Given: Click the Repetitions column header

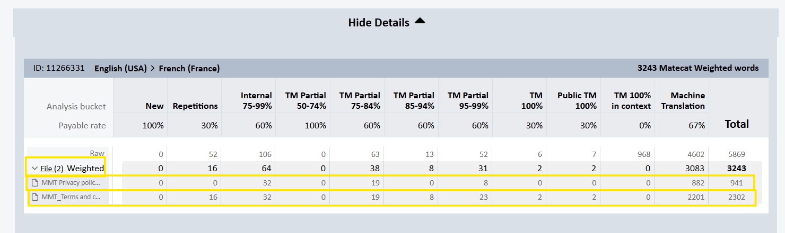Looking at the screenshot, I should [195, 106].
